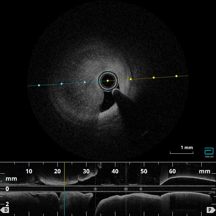This screenshot has height=216, width=216.
Task: Select the outermost blue diamond handle
Action: pyautogui.click(x=39, y=85)
